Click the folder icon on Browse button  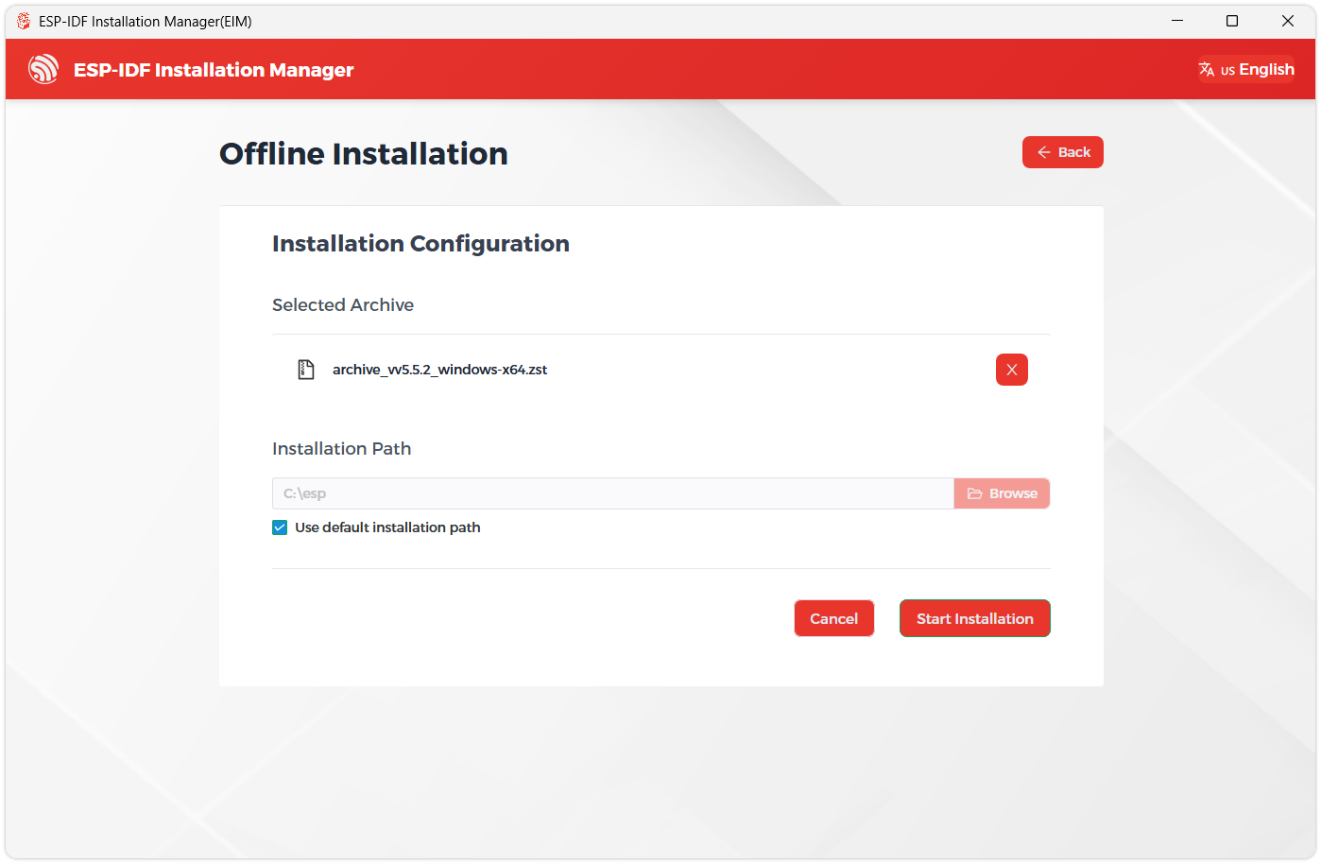click(x=974, y=493)
